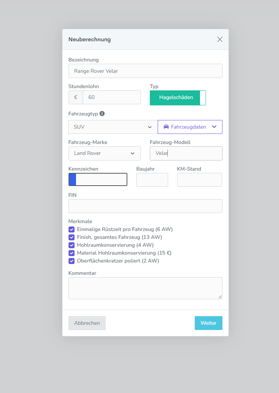Collapse the Fahrzeugdaten chevron arrow
The width and height of the screenshot is (279, 393).
point(214,127)
